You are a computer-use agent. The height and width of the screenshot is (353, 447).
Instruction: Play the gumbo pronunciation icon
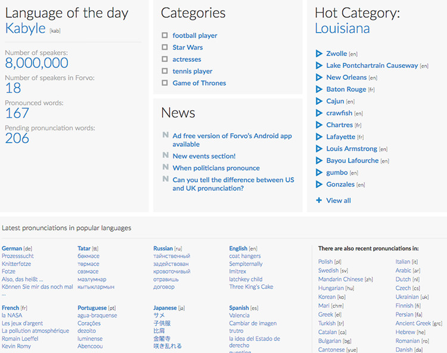pos(319,173)
